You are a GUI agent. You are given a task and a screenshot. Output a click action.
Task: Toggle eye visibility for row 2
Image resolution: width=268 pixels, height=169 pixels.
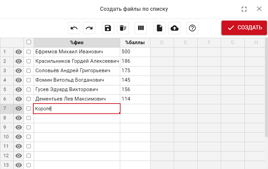click(19, 61)
